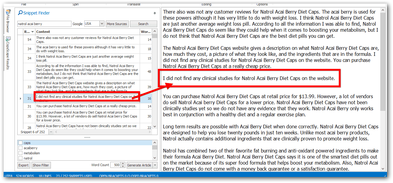Click the Search button
393x183 pixels.
[143, 24]
